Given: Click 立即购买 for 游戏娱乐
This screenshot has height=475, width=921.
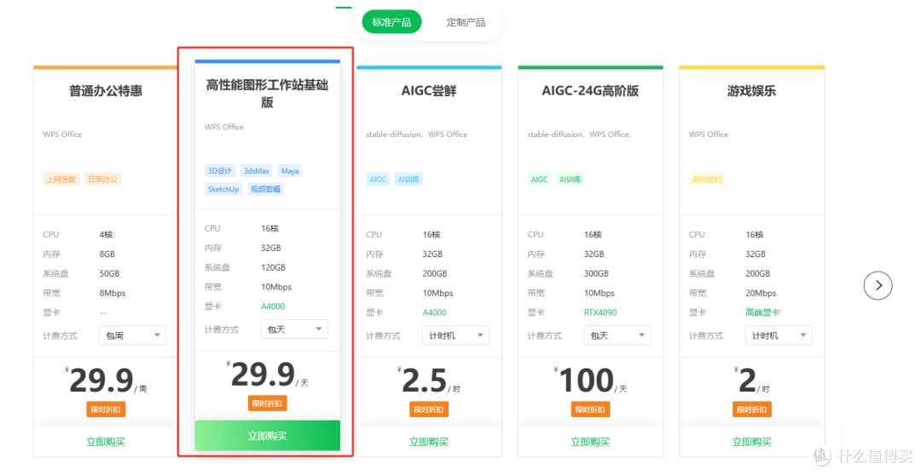Looking at the screenshot, I should coord(752,442).
